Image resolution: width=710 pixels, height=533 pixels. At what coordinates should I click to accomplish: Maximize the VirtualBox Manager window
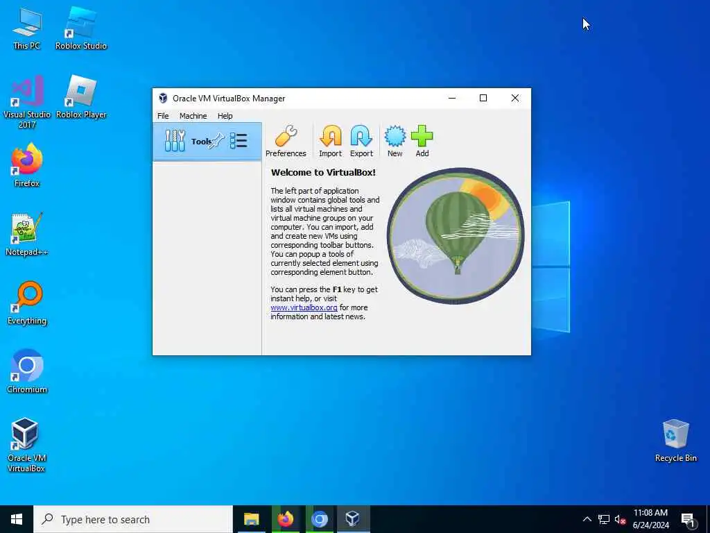[x=483, y=99]
